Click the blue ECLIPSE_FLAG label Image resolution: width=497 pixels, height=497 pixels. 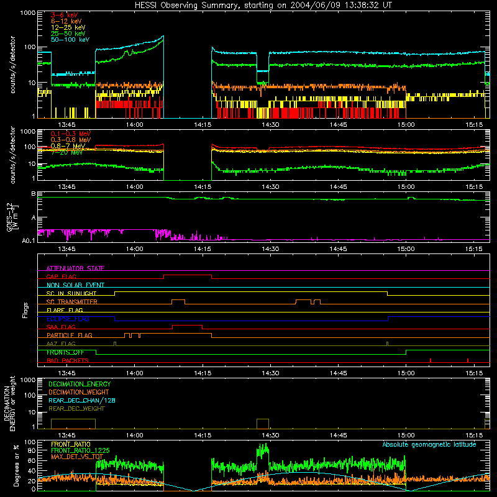68,319
